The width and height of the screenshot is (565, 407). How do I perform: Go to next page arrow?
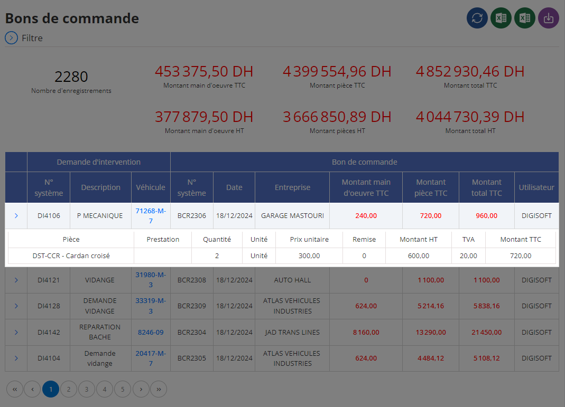pyautogui.click(x=141, y=389)
